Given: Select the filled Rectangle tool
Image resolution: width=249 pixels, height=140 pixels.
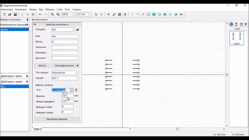Looking at the screenshot, I should pos(154,14).
